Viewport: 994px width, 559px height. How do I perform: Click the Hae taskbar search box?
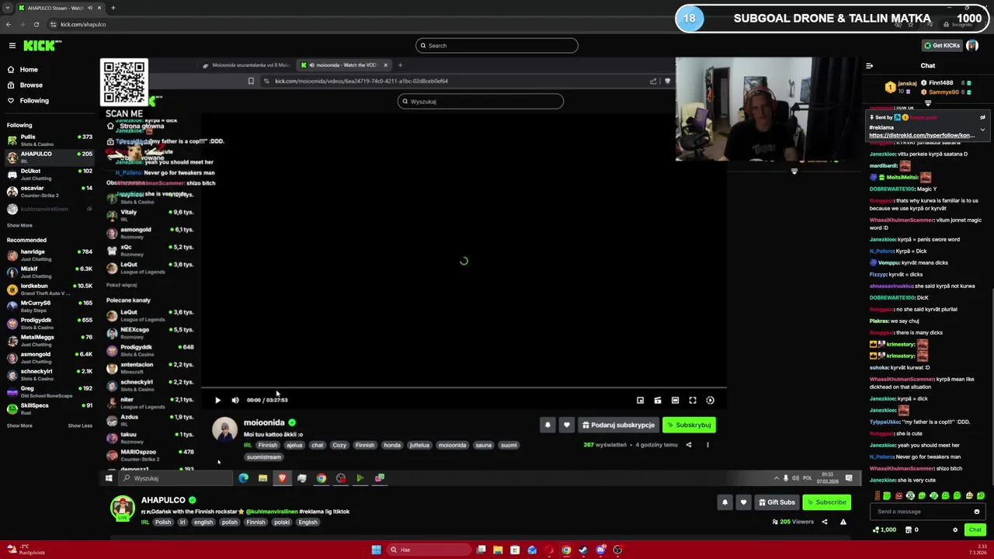tap(429, 550)
